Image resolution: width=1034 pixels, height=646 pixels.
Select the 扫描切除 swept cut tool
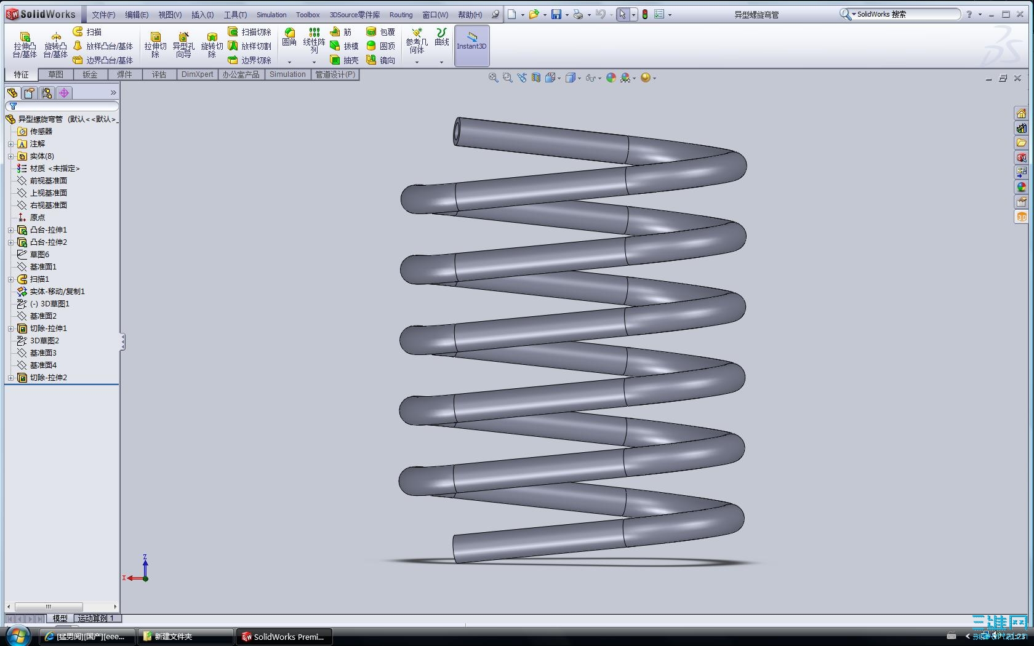coord(249,31)
